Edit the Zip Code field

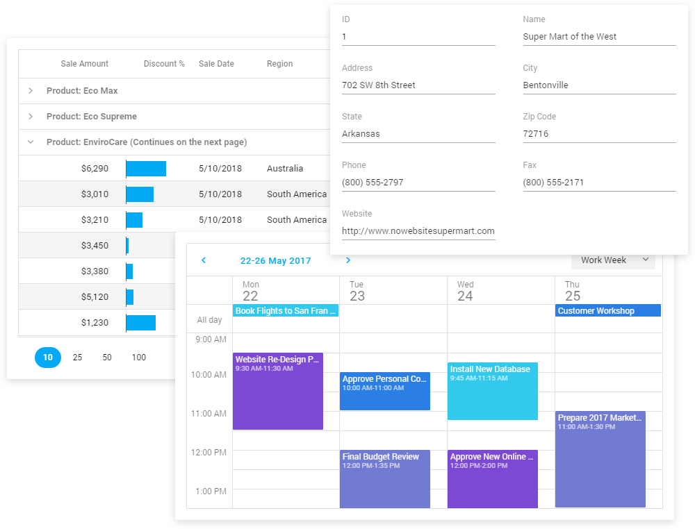click(x=599, y=133)
